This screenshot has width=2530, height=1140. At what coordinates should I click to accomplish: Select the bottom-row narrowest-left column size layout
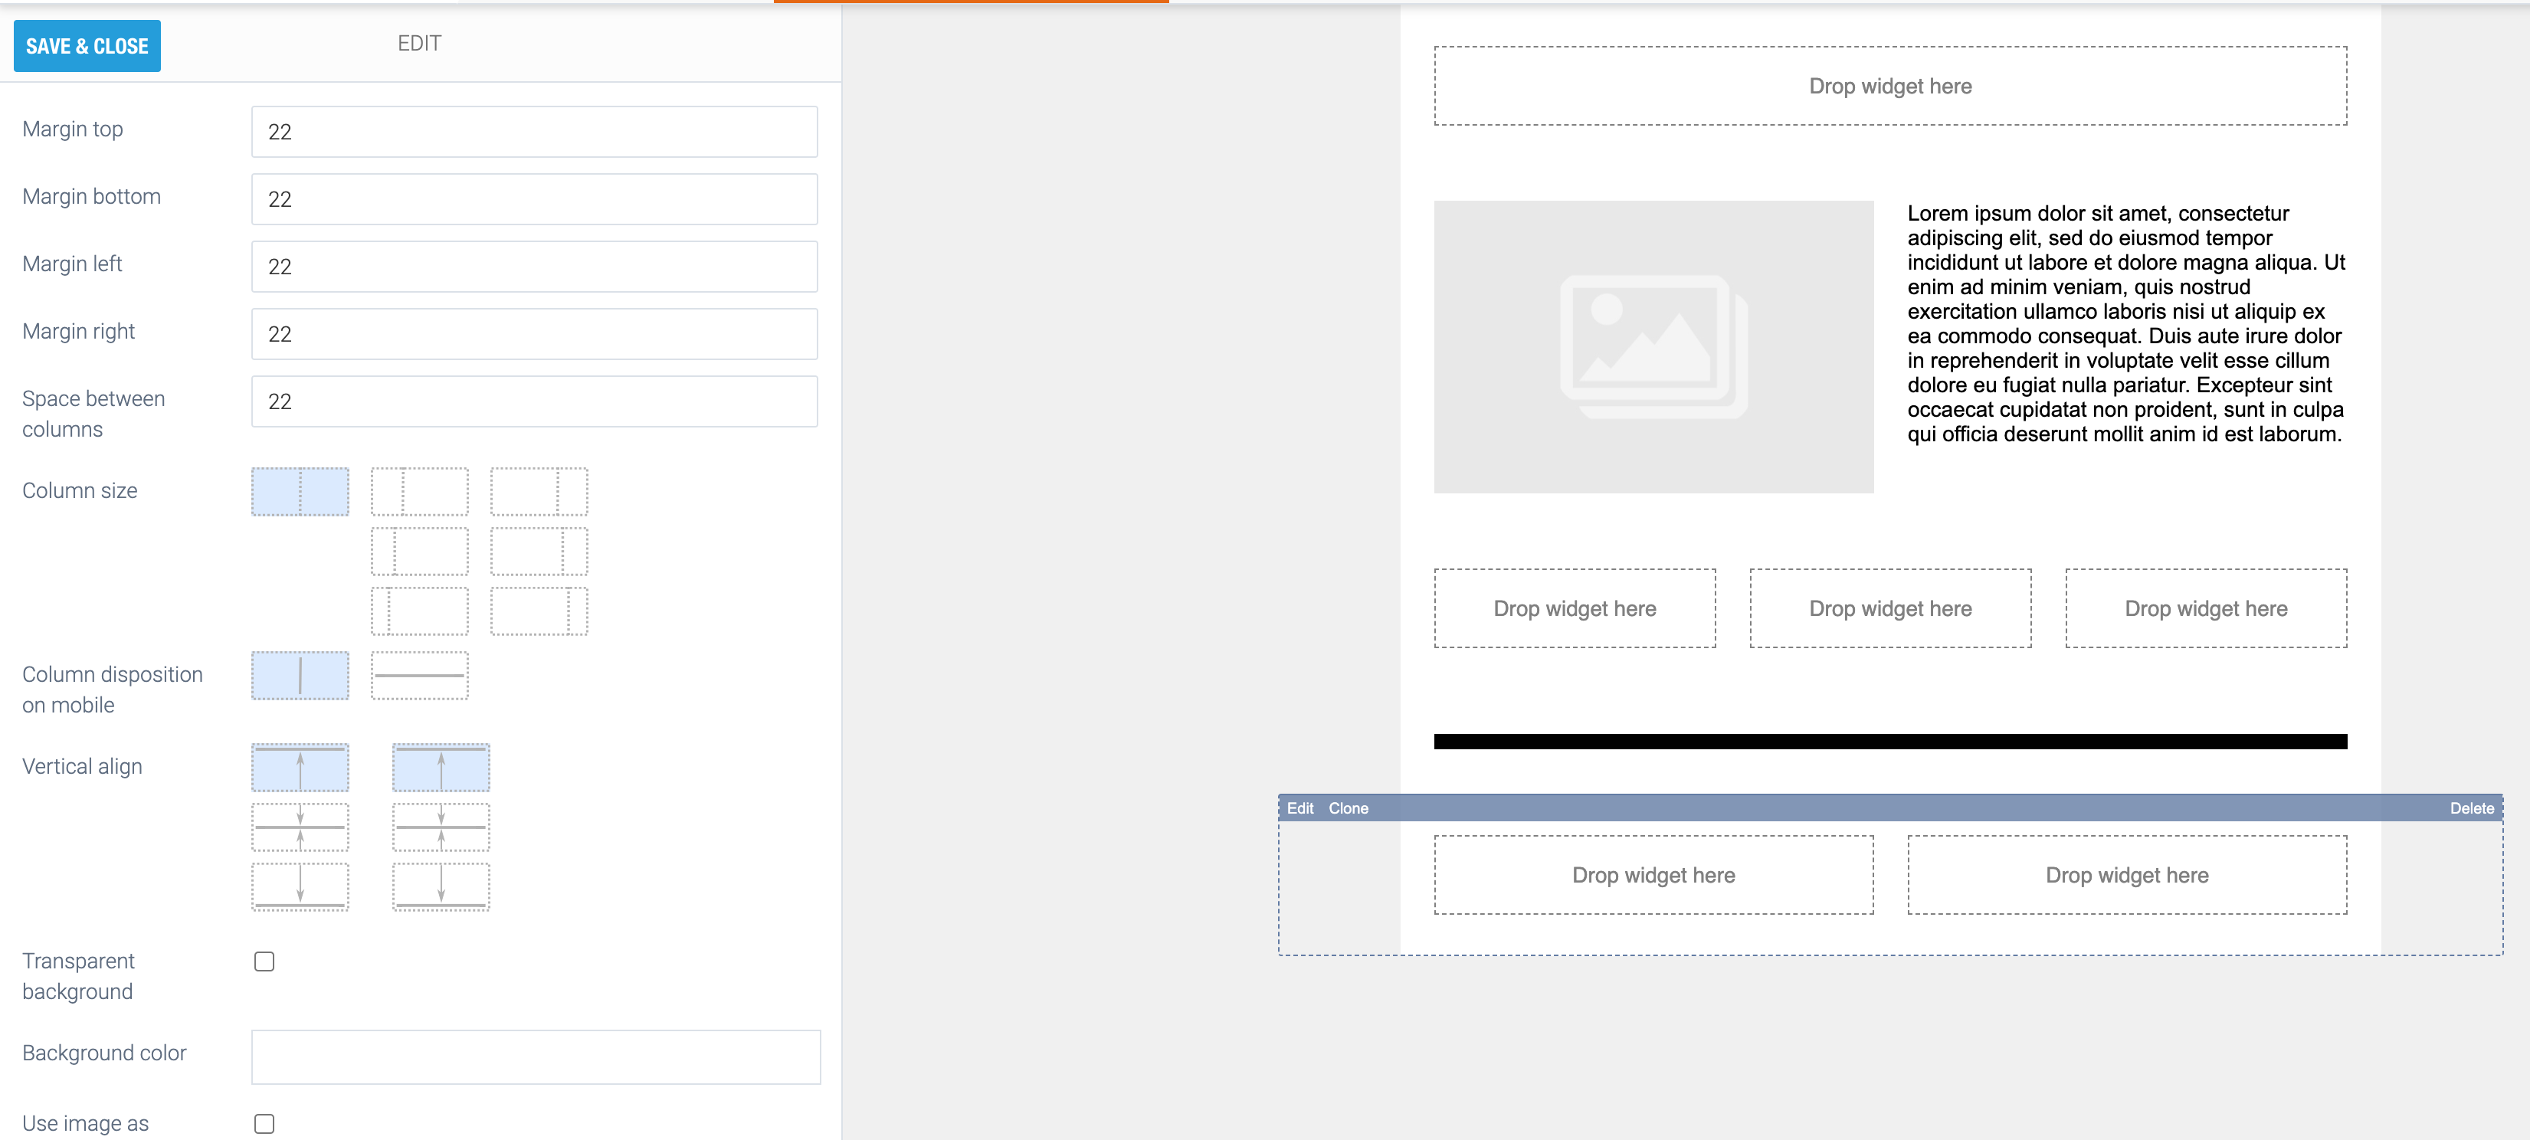[419, 611]
